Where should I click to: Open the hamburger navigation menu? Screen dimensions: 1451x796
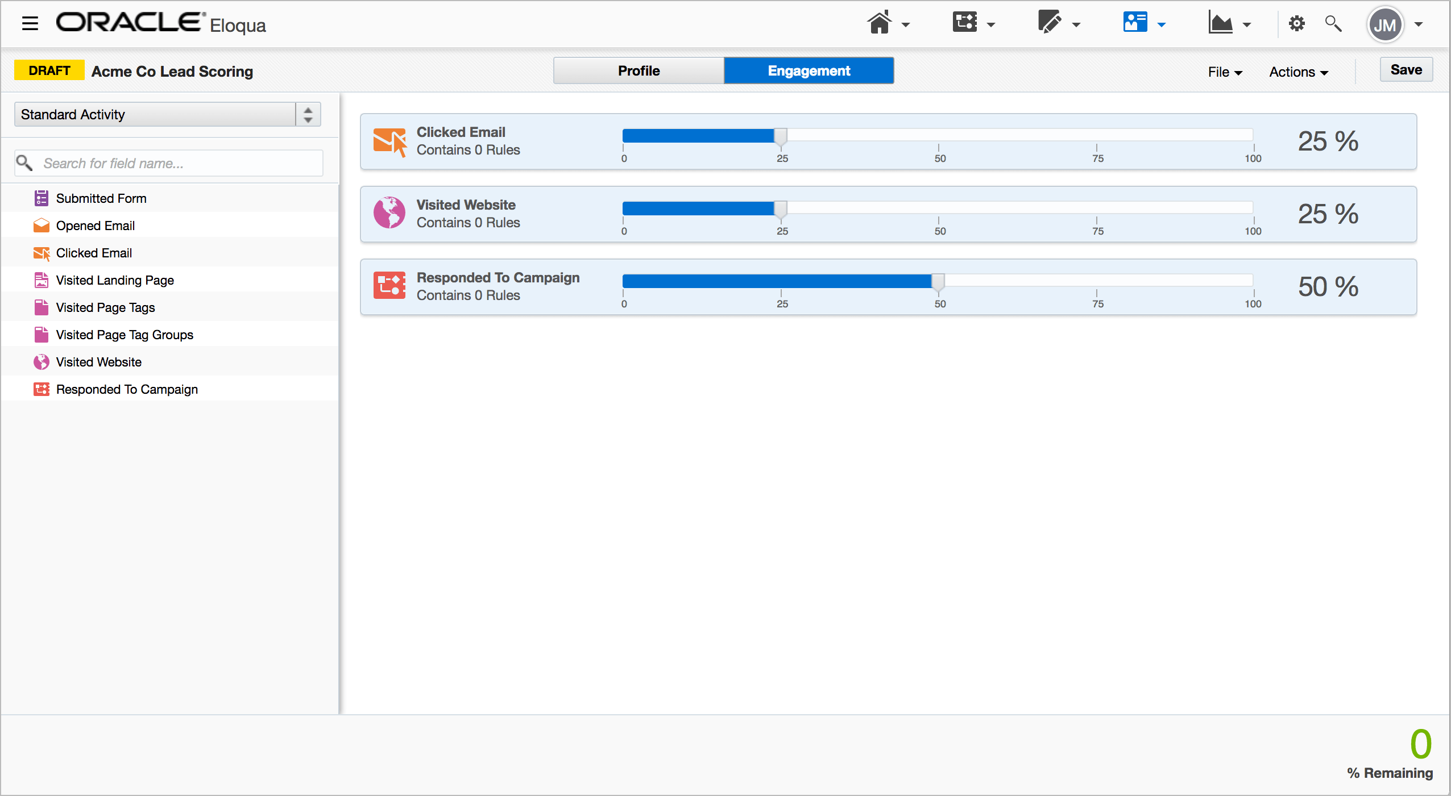(30, 24)
